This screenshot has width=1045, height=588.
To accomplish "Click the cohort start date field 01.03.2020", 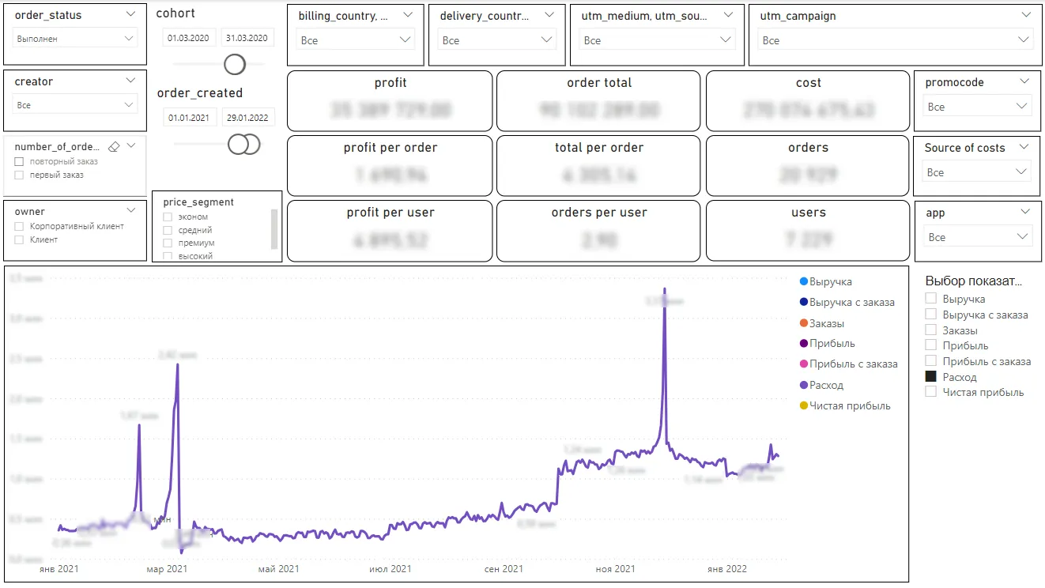I will click(189, 38).
